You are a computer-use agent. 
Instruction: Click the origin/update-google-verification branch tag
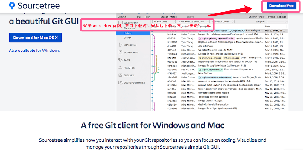[217, 38]
